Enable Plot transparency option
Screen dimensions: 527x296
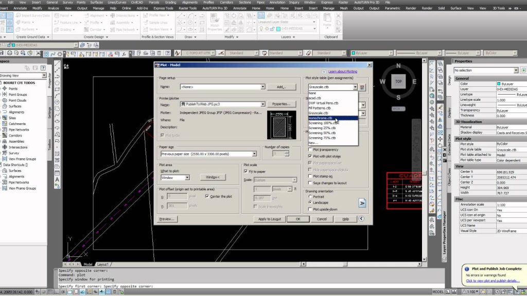coord(310,150)
